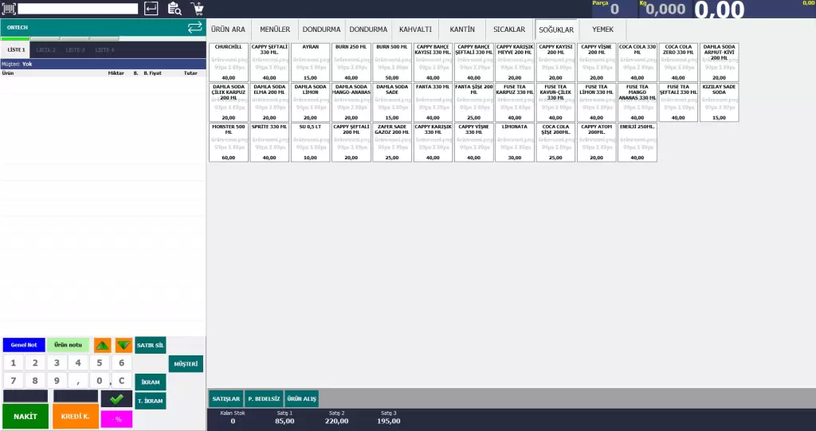Tap keypad digit 9

click(57, 381)
